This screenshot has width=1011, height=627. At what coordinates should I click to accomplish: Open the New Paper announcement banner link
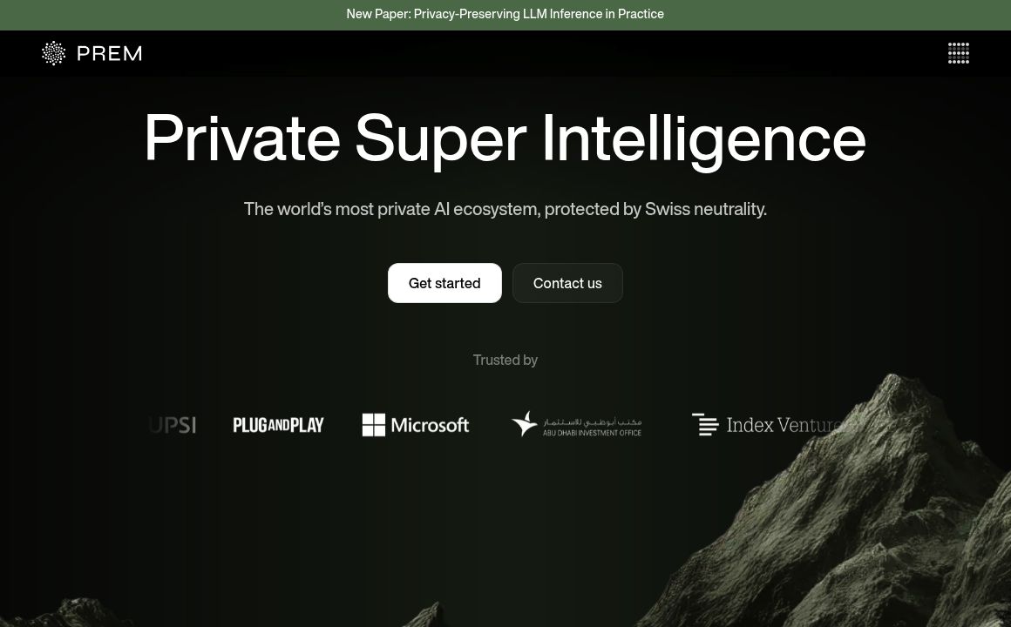pos(505,14)
